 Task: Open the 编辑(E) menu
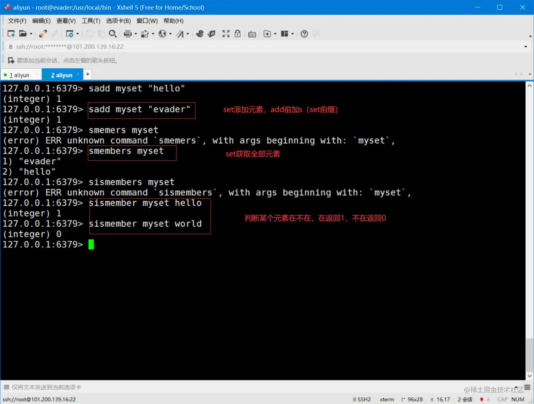click(42, 21)
